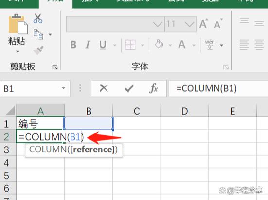Viewport: 268px width, 200px height.
Task: Select row 6 header
Action: 8,188
